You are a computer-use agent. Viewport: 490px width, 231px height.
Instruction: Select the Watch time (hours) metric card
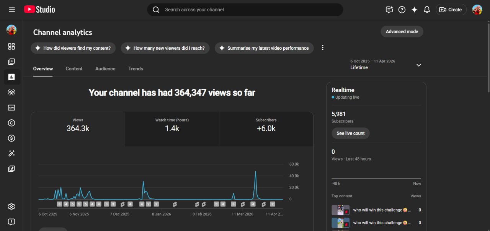coord(172,129)
